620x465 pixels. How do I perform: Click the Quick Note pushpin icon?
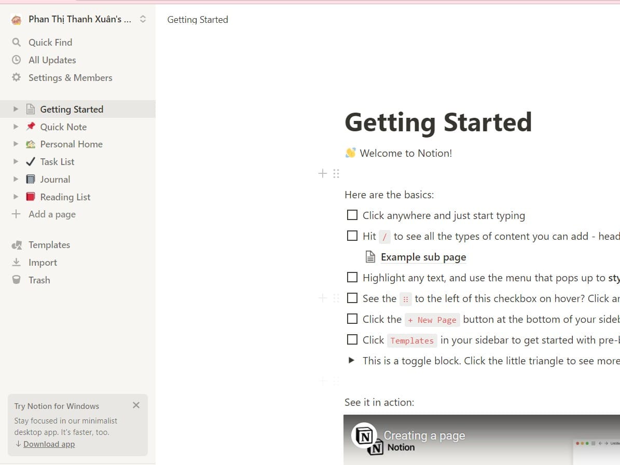tap(31, 127)
